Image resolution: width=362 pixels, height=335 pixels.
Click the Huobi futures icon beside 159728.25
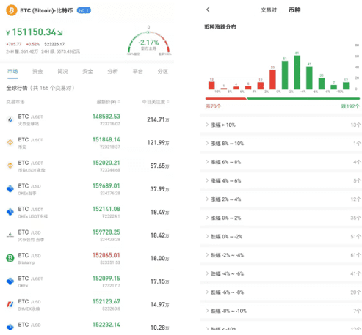(10, 235)
